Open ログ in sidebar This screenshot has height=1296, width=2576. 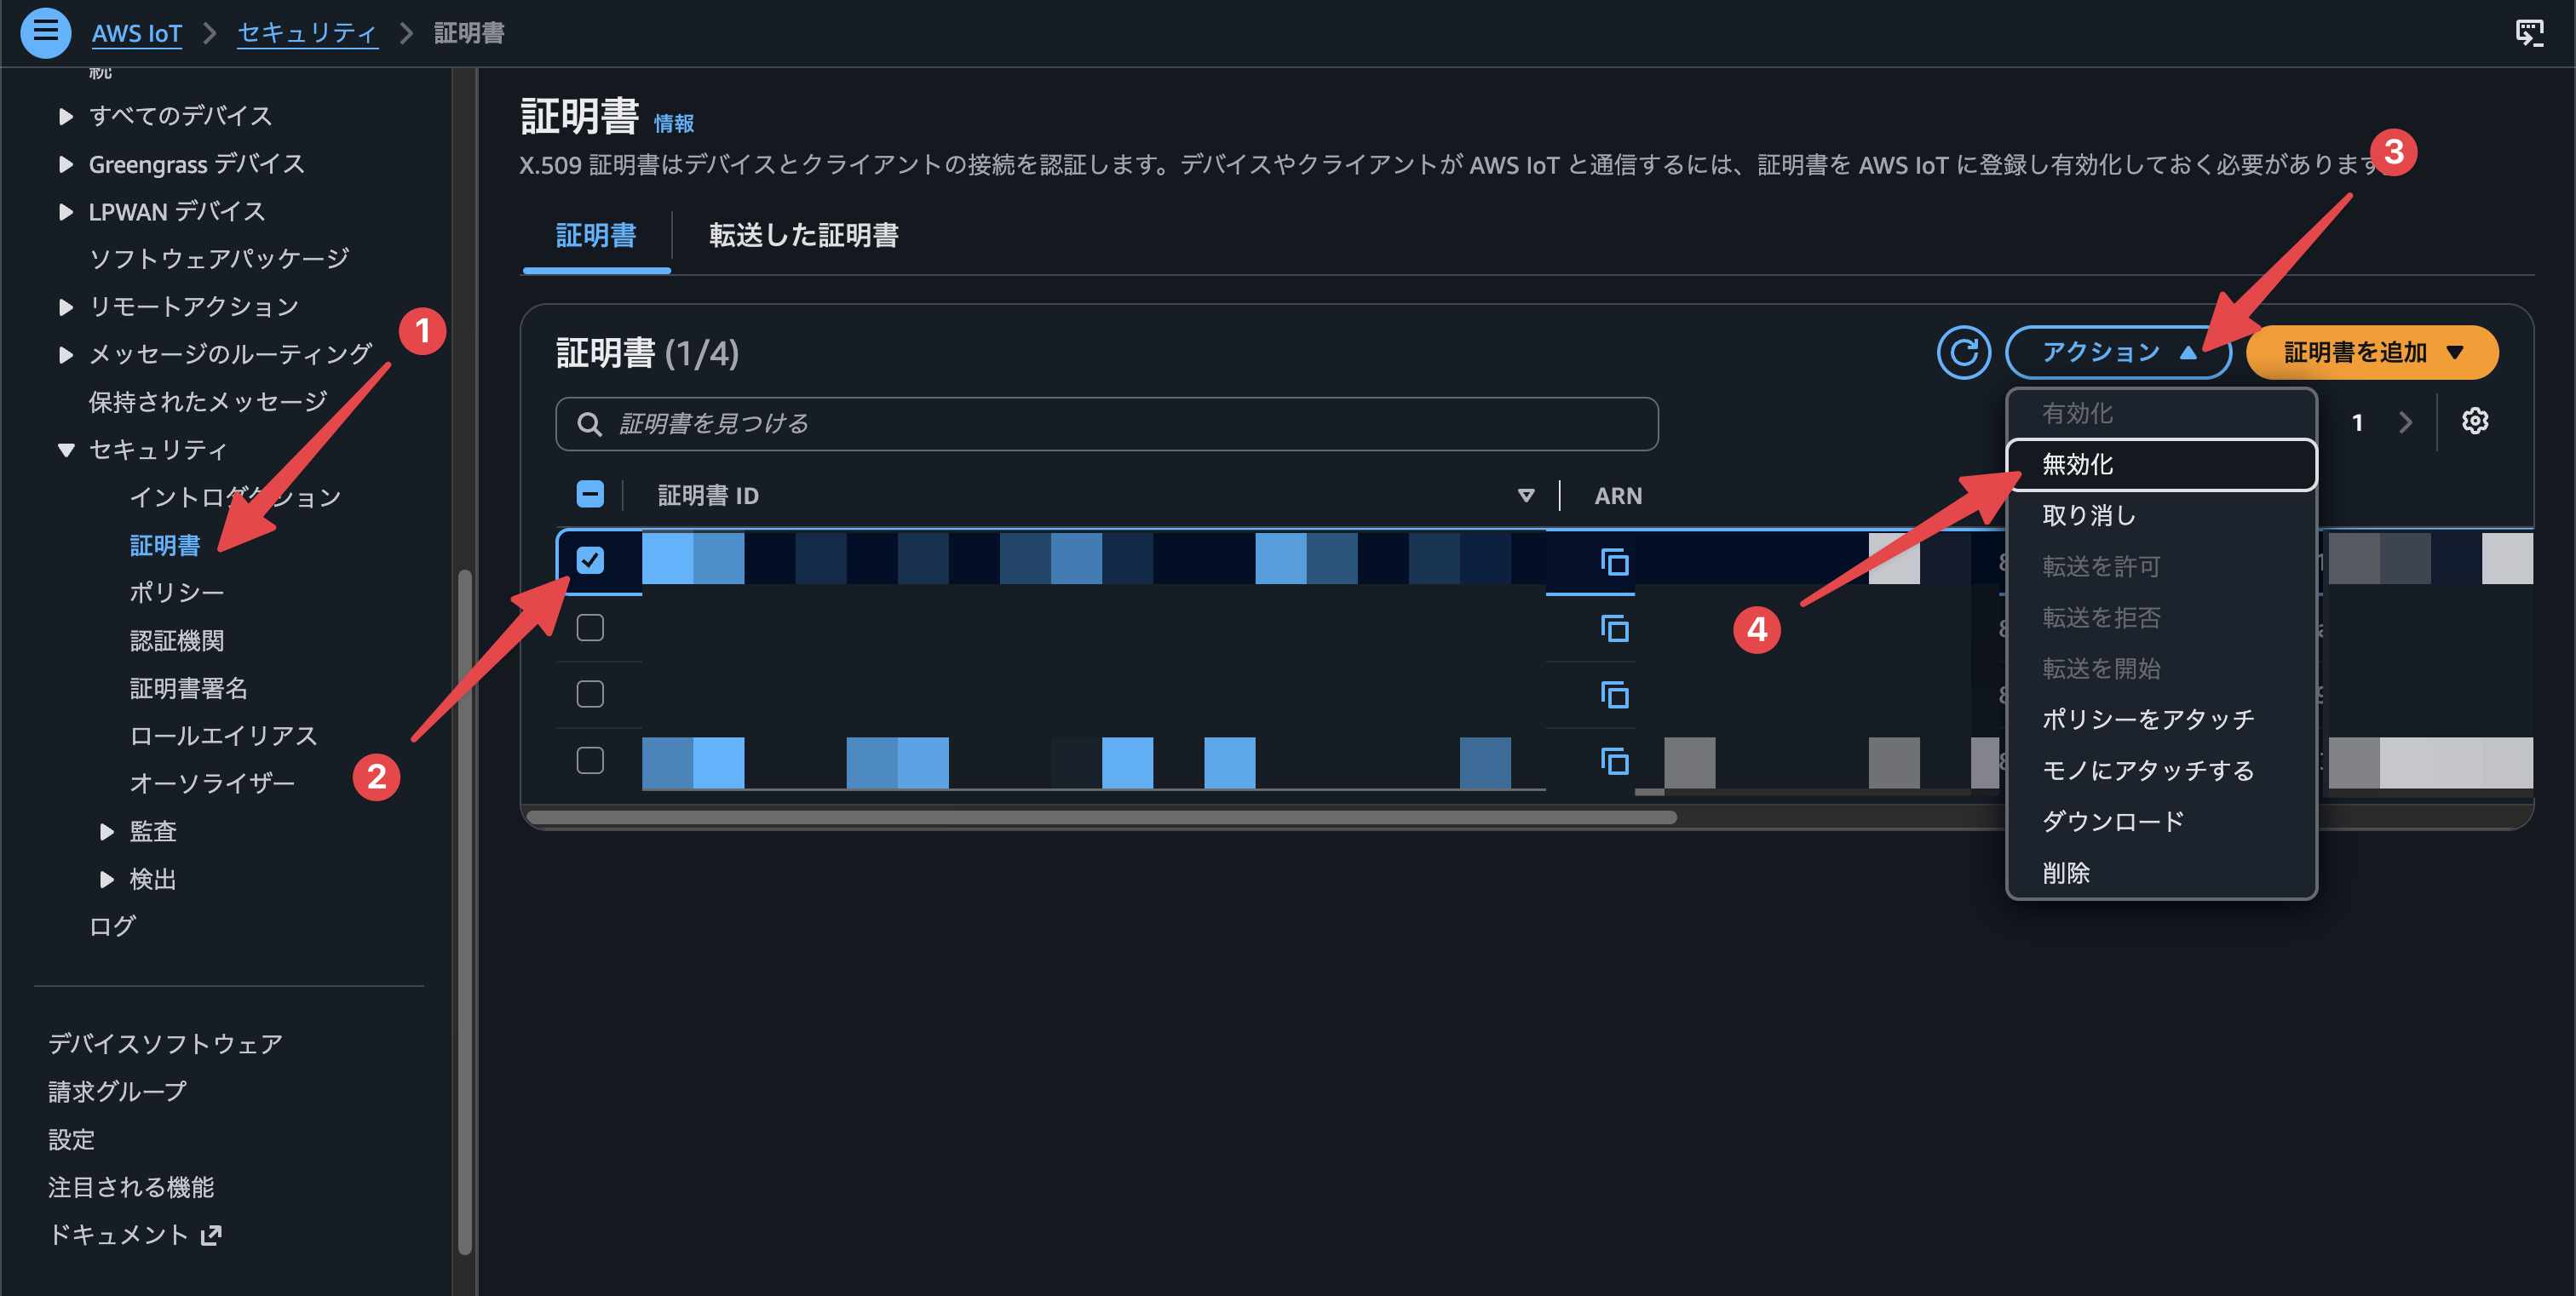tap(112, 926)
